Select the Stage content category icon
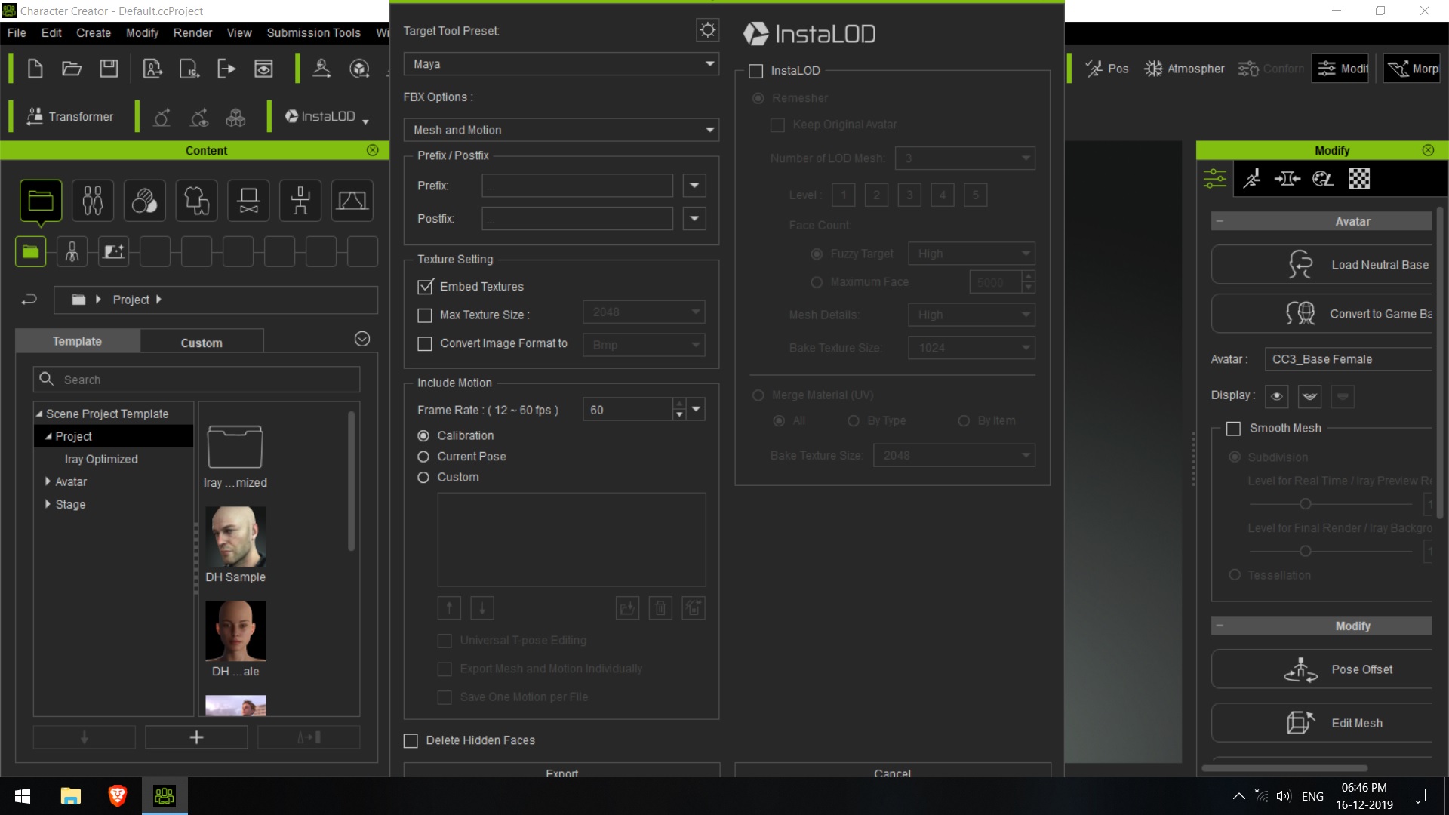 (352, 201)
